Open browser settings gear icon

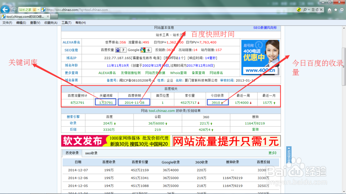click(342, 10)
